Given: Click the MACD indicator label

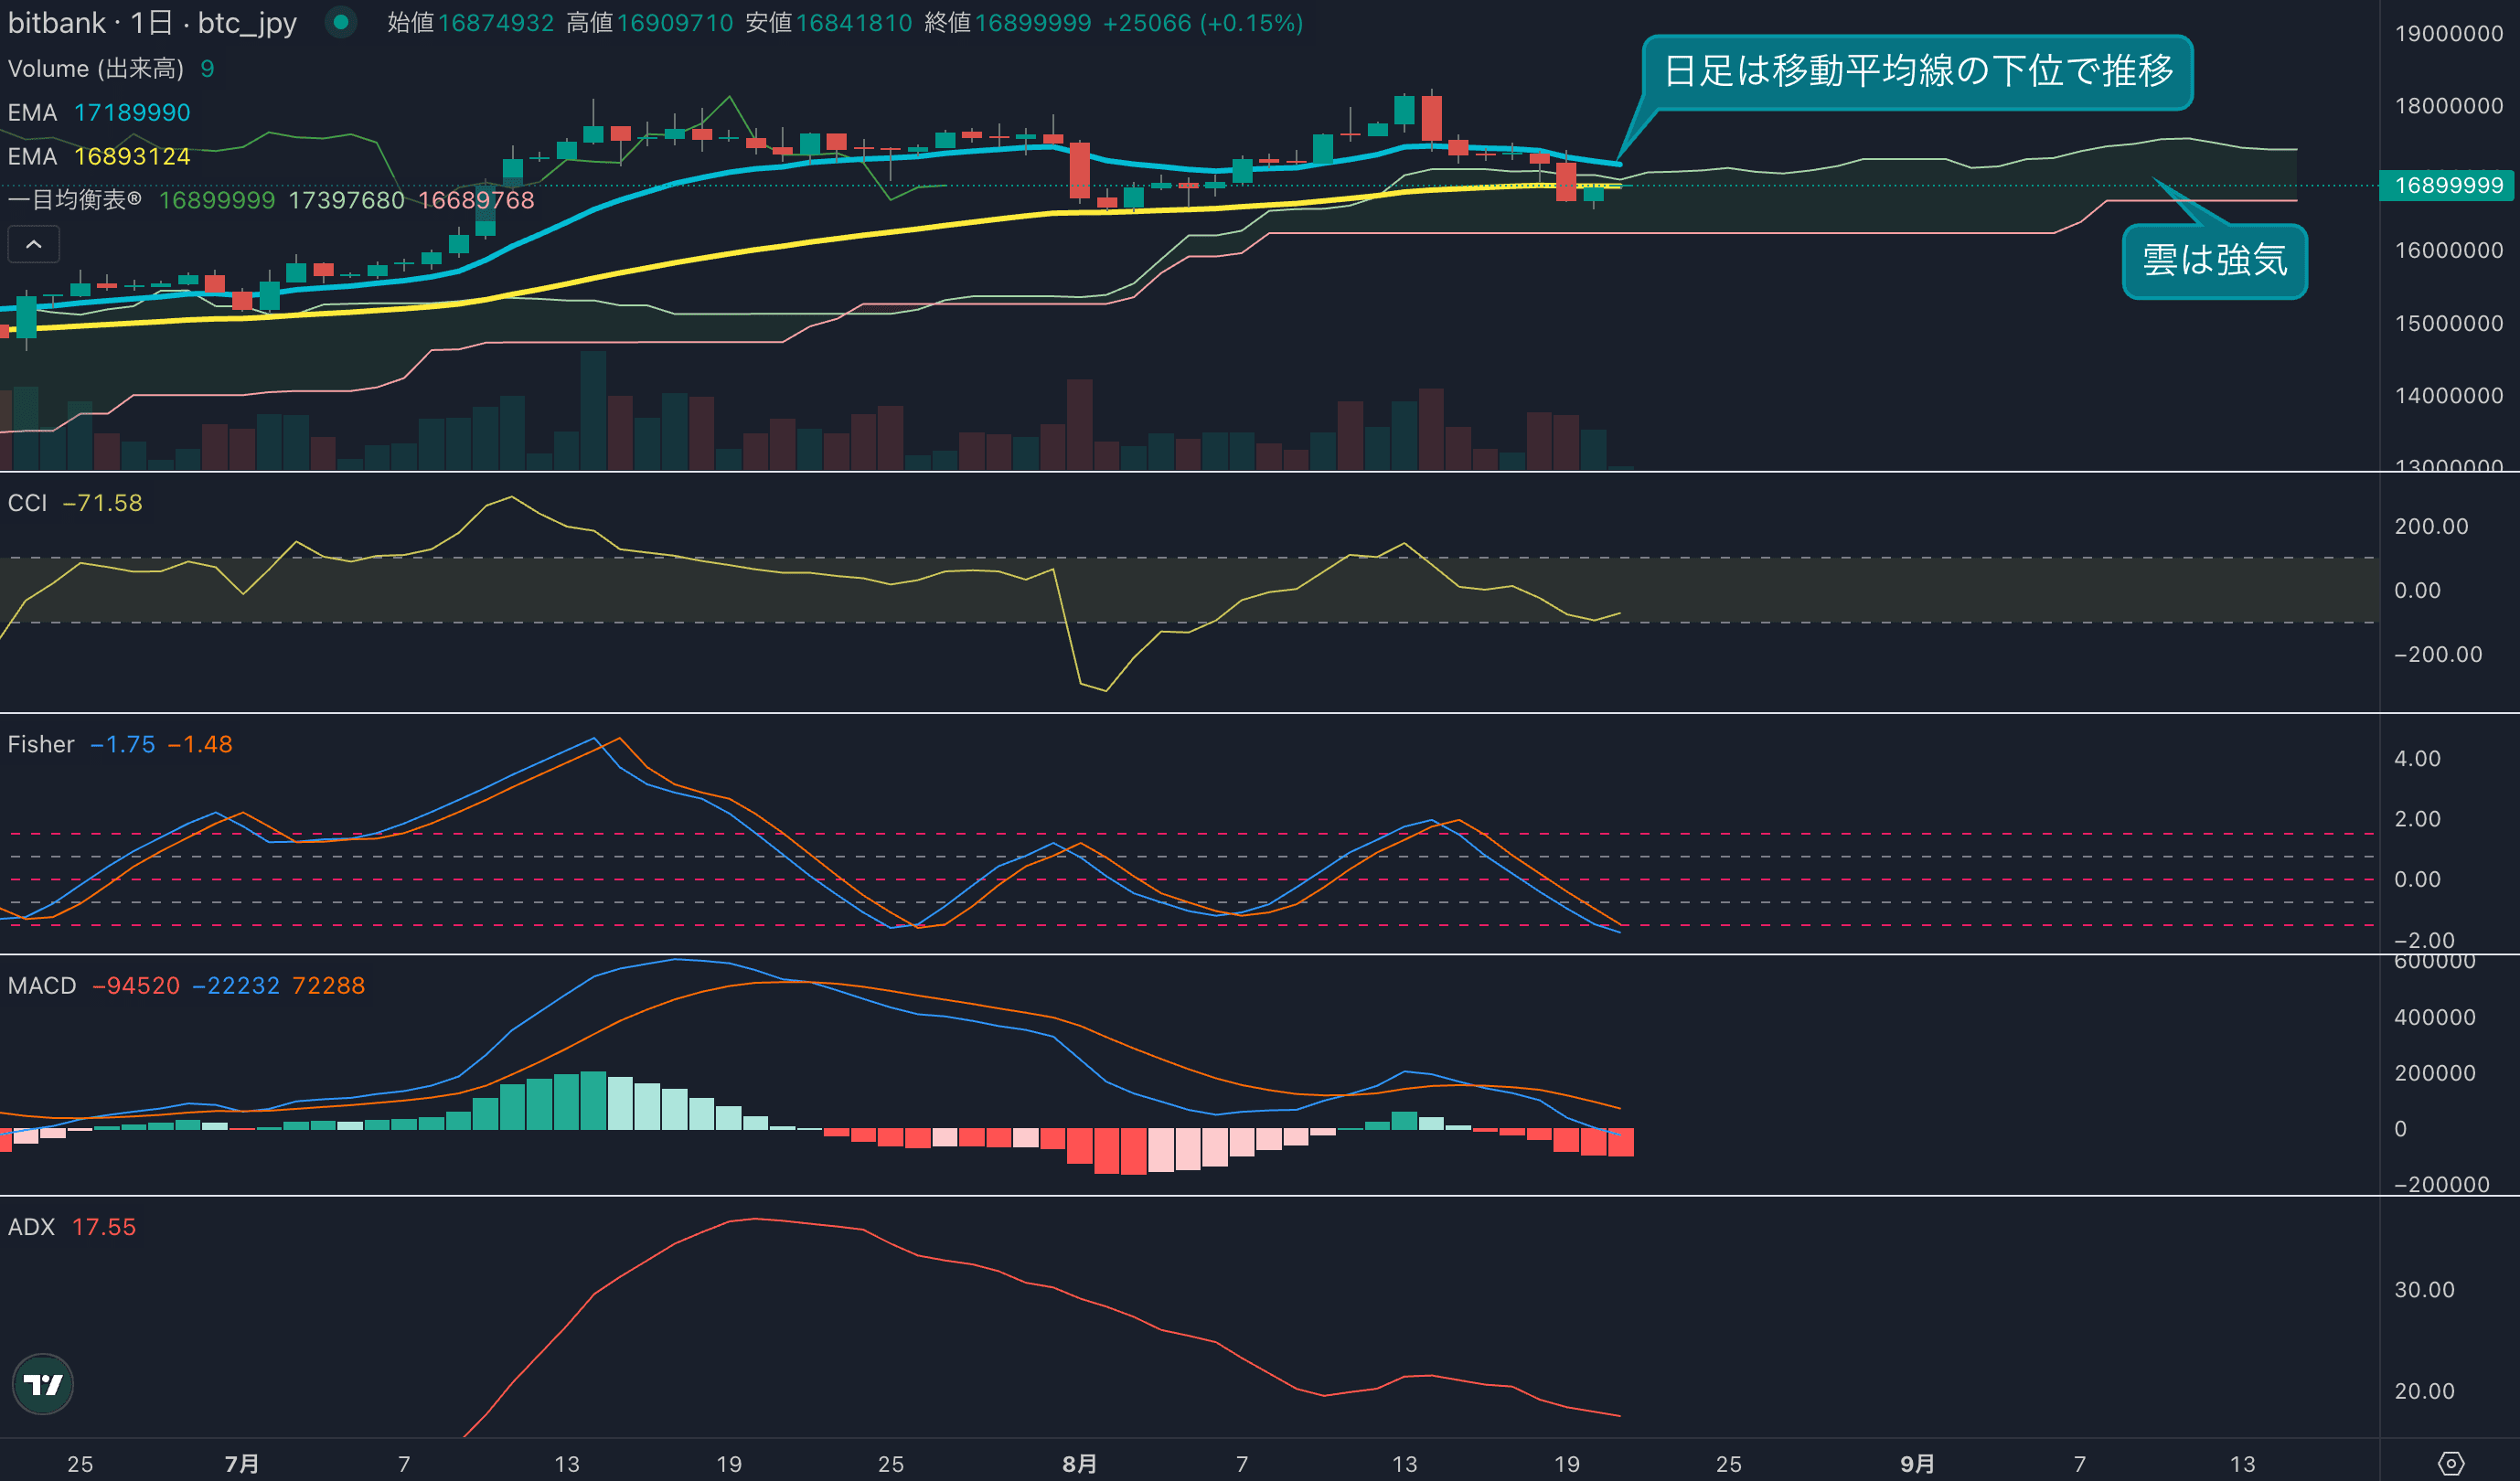Looking at the screenshot, I should [x=42, y=985].
